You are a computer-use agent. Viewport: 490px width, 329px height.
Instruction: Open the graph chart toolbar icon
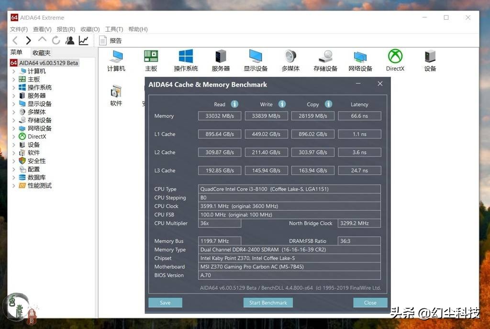[83, 40]
